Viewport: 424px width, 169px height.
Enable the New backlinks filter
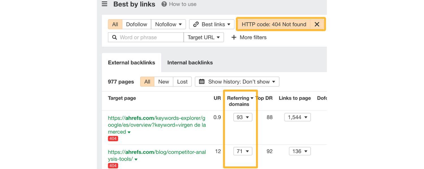(163, 81)
